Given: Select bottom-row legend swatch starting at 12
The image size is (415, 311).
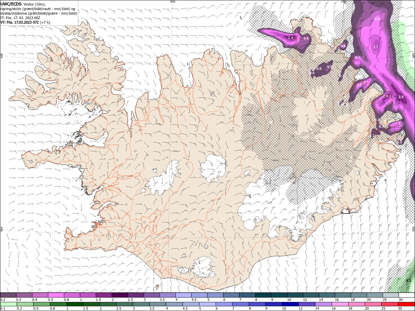Looking at the screenshot, I should click(x=307, y=304).
